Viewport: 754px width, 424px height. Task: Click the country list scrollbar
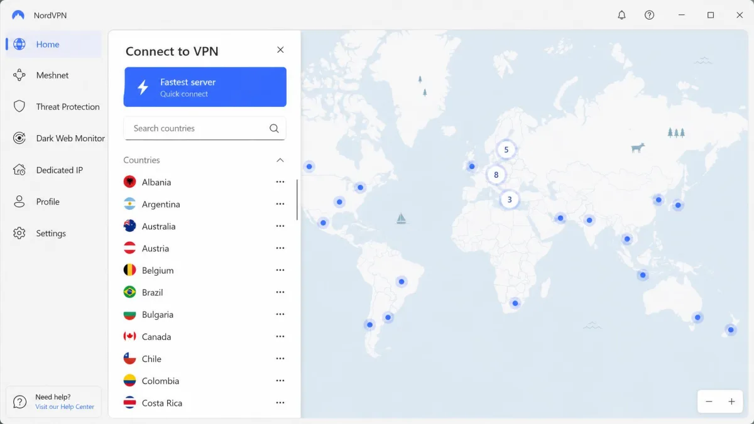pyautogui.click(x=297, y=200)
